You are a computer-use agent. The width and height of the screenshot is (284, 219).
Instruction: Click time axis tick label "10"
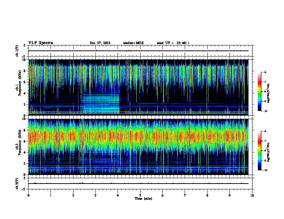[x=252, y=195]
